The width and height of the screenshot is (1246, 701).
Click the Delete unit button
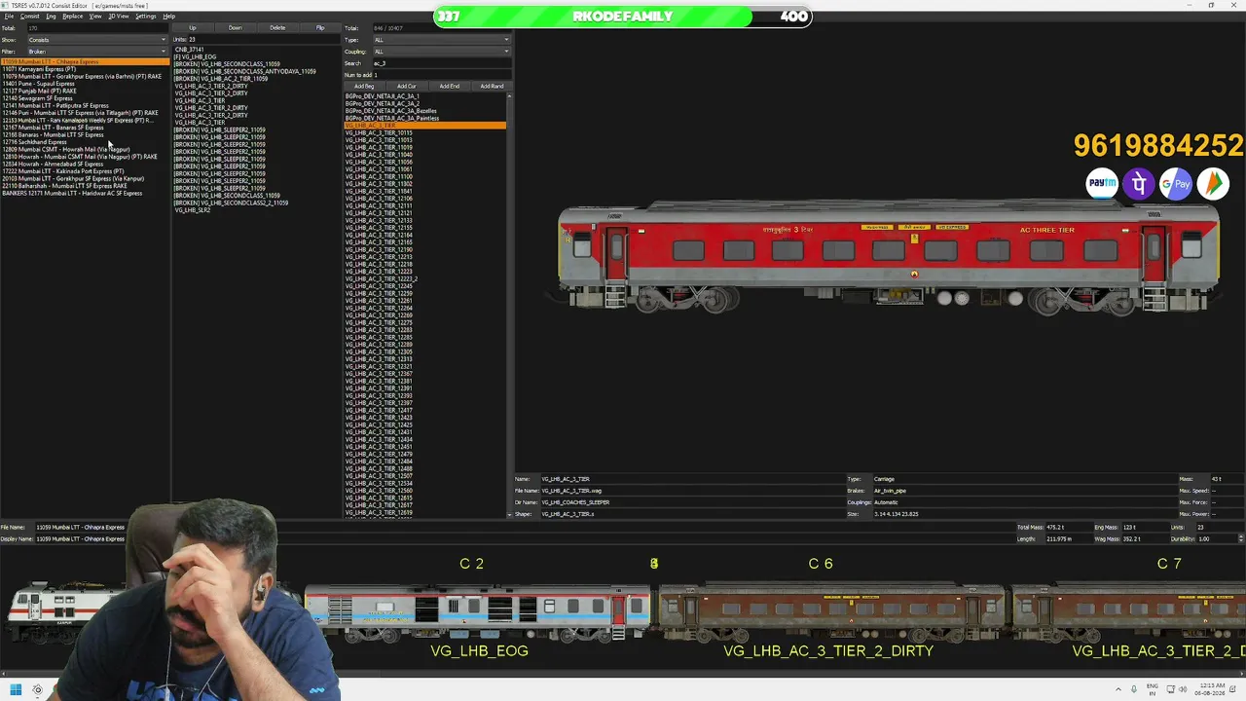click(x=277, y=28)
